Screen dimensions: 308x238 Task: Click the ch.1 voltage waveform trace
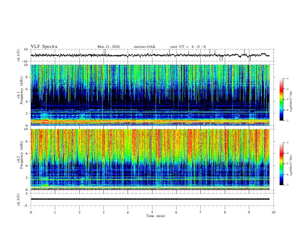click(x=150, y=55)
